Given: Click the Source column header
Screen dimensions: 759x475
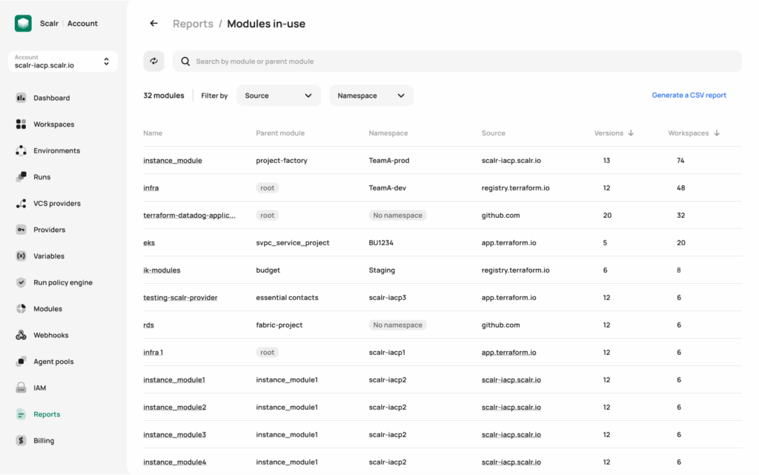Looking at the screenshot, I should coord(493,133).
